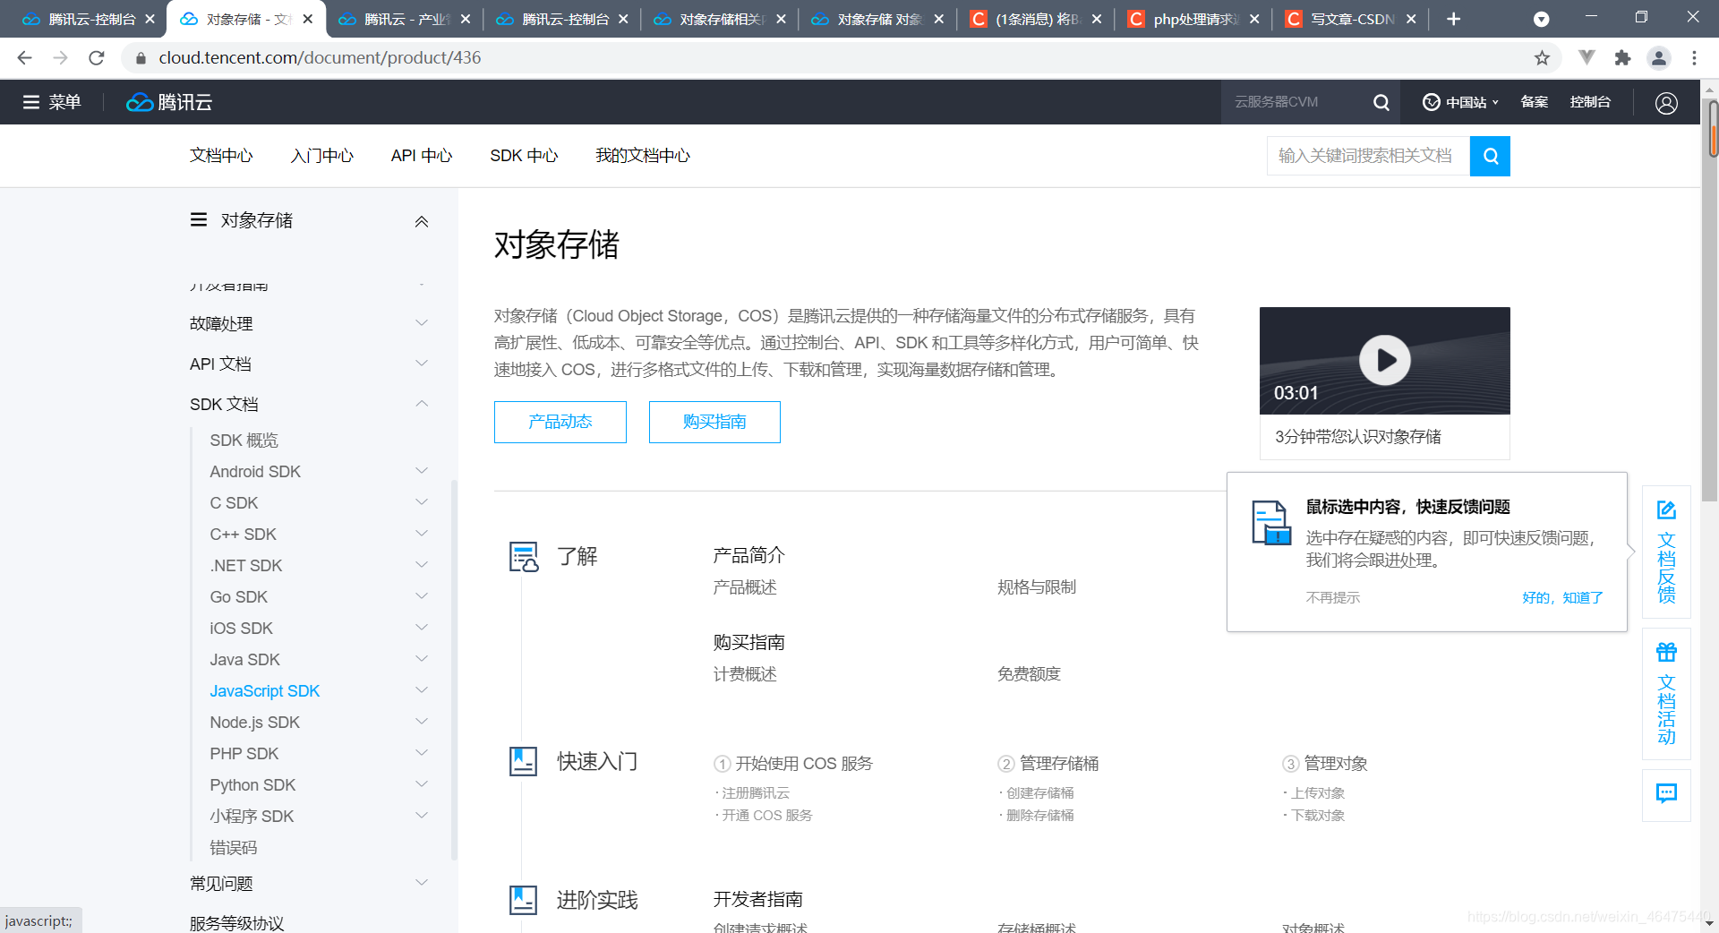1719x933 pixels.
Task: Switch to API 中心 tab
Action: 422,156
